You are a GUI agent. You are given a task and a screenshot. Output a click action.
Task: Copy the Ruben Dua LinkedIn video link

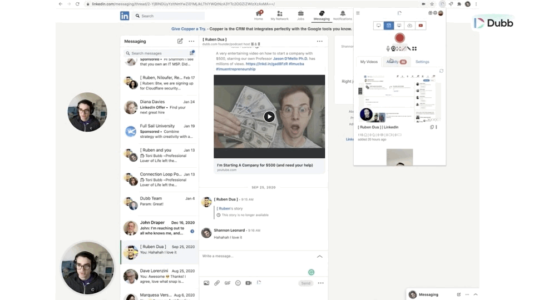(x=432, y=127)
